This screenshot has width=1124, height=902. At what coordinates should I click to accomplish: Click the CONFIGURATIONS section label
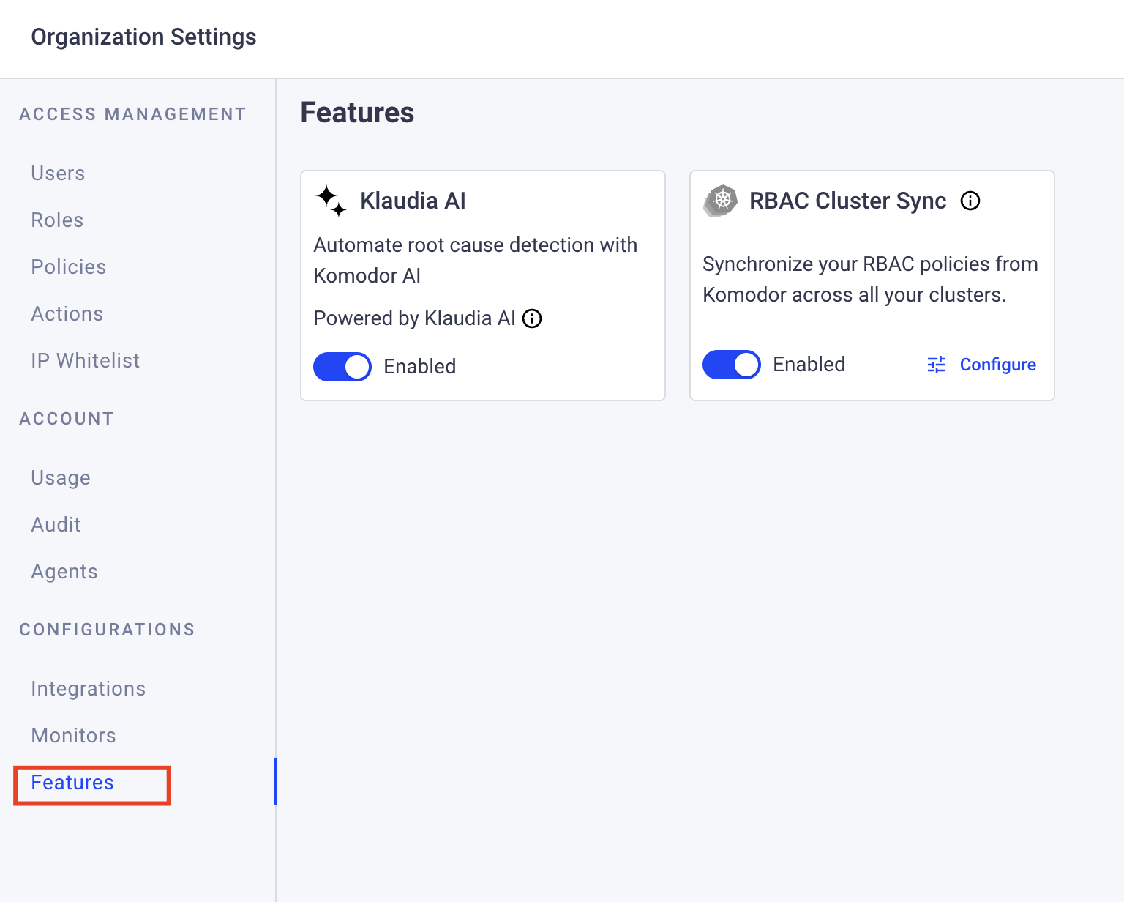[107, 630]
